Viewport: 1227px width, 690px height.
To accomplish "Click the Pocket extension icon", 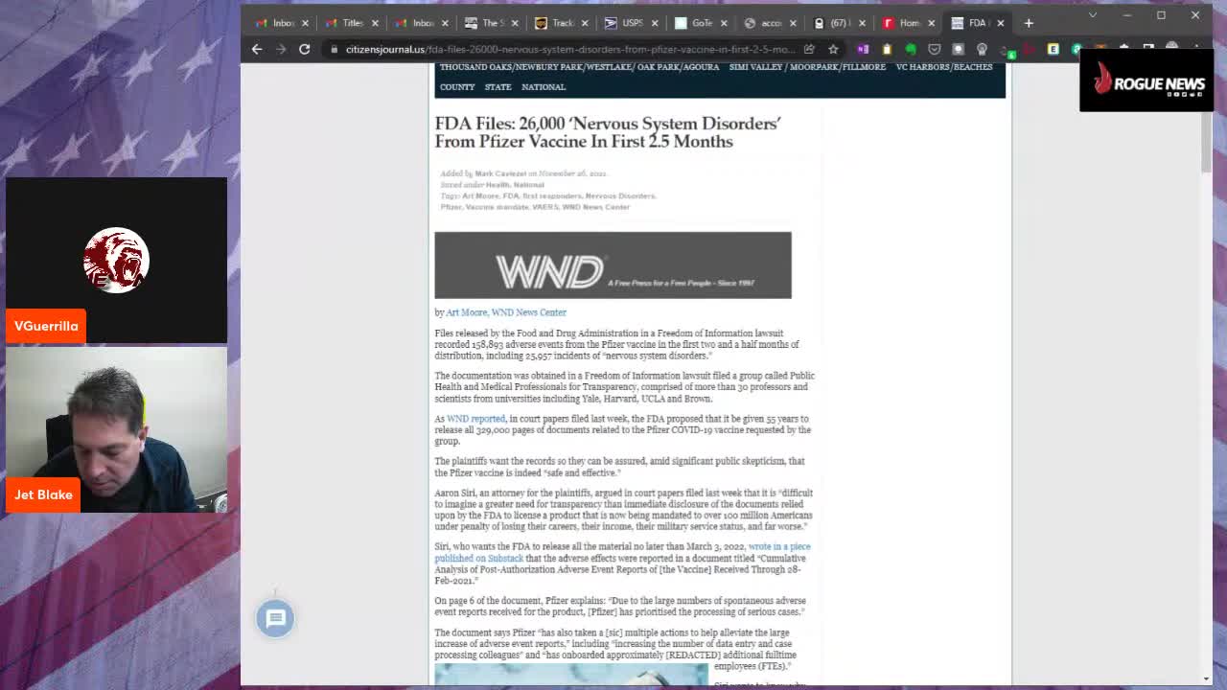I will [x=934, y=49].
